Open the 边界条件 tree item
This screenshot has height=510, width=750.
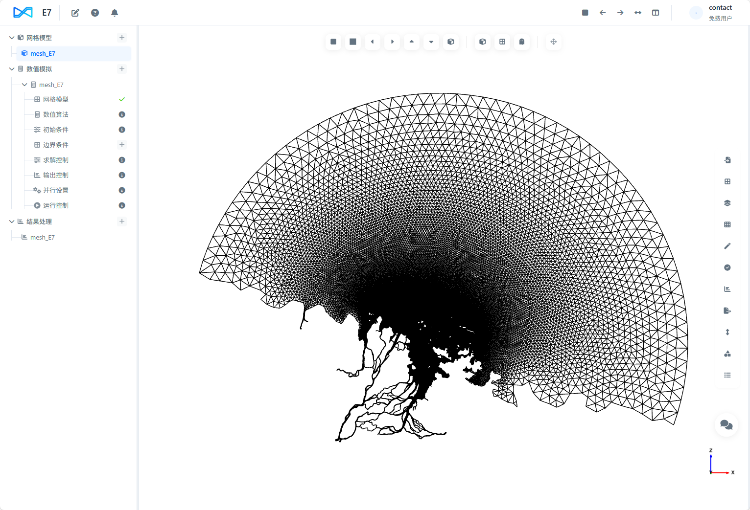pyautogui.click(x=55, y=145)
